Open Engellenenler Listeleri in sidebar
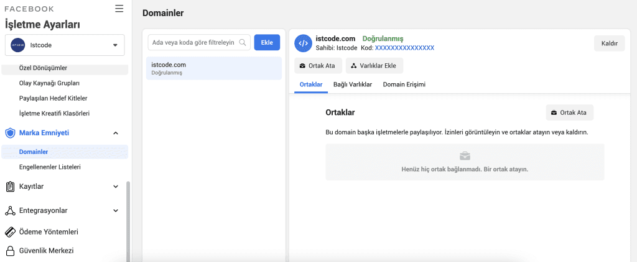 (50, 167)
